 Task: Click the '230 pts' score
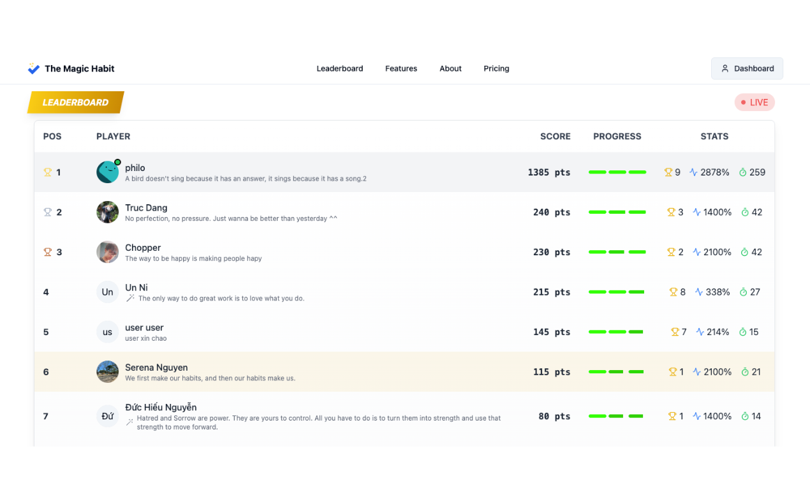click(552, 252)
